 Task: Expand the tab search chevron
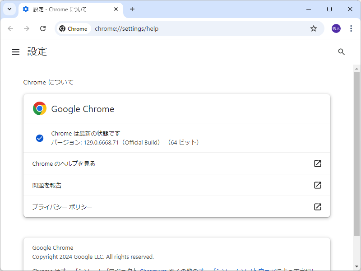coord(9,9)
